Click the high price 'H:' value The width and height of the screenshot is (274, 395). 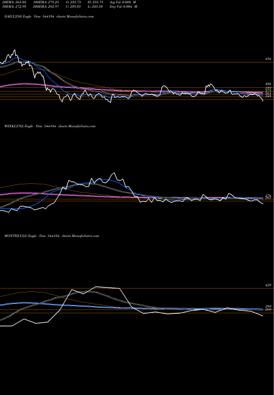pos(95,2)
